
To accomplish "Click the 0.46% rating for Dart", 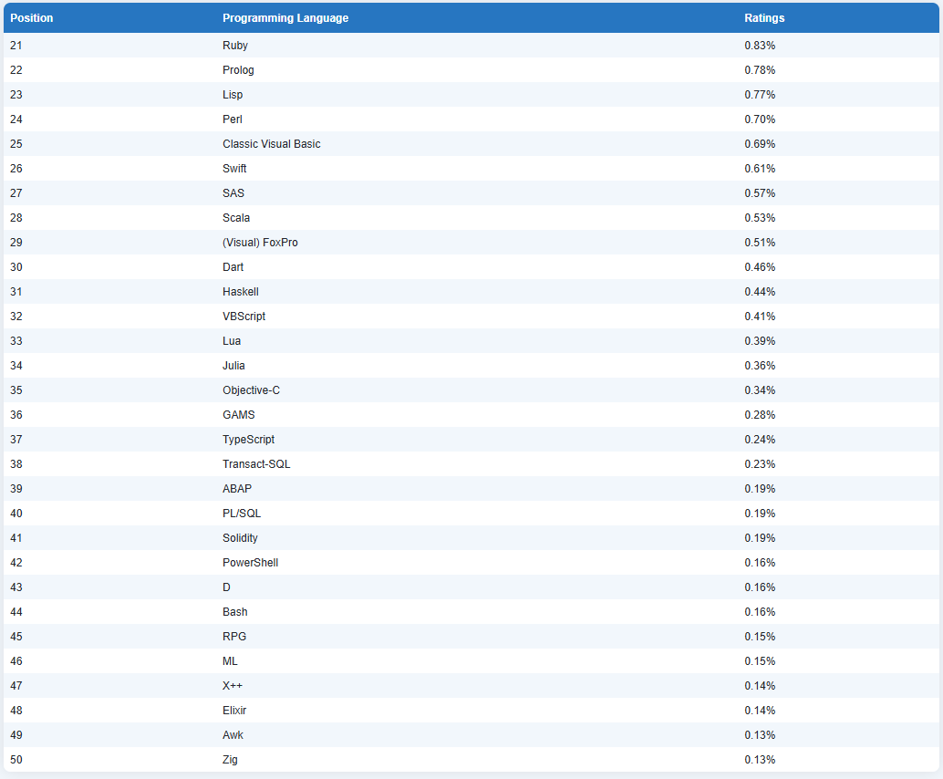I will coord(760,267).
